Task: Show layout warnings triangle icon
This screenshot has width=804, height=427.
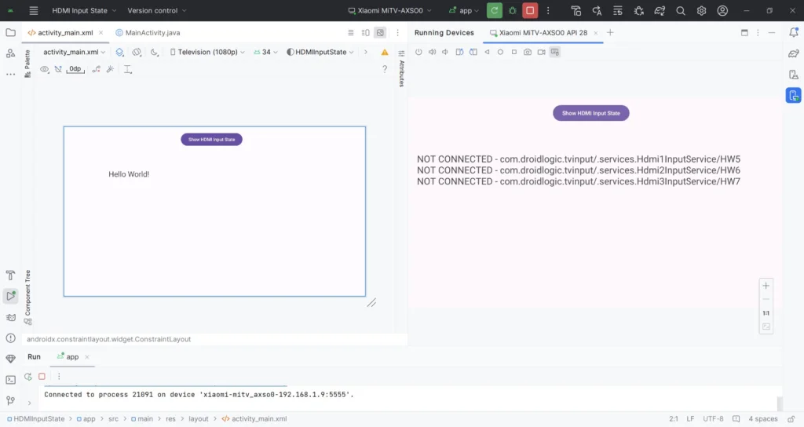Action: (385, 52)
